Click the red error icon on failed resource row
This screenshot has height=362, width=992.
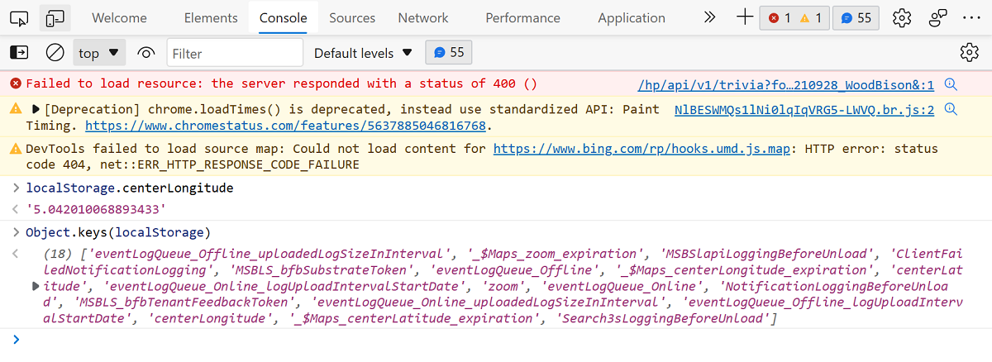pyautogui.click(x=16, y=84)
